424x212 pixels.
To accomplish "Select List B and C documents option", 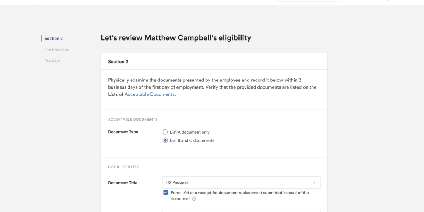I will coord(165,140).
